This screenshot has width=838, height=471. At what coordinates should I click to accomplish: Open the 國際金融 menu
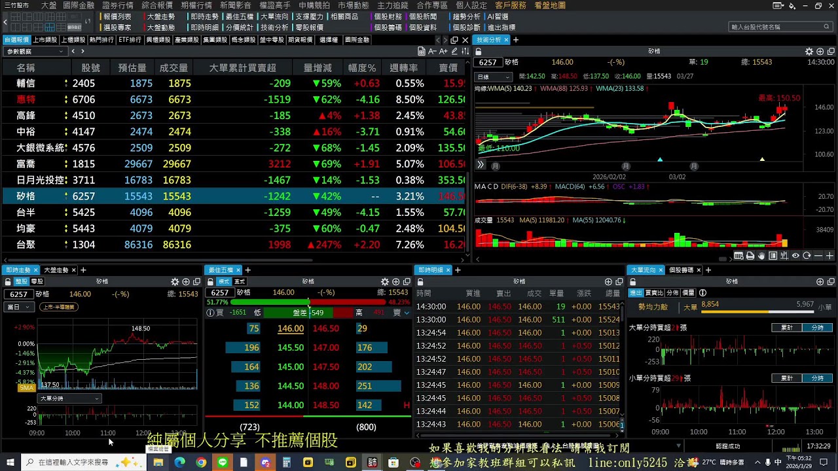(79, 5)
